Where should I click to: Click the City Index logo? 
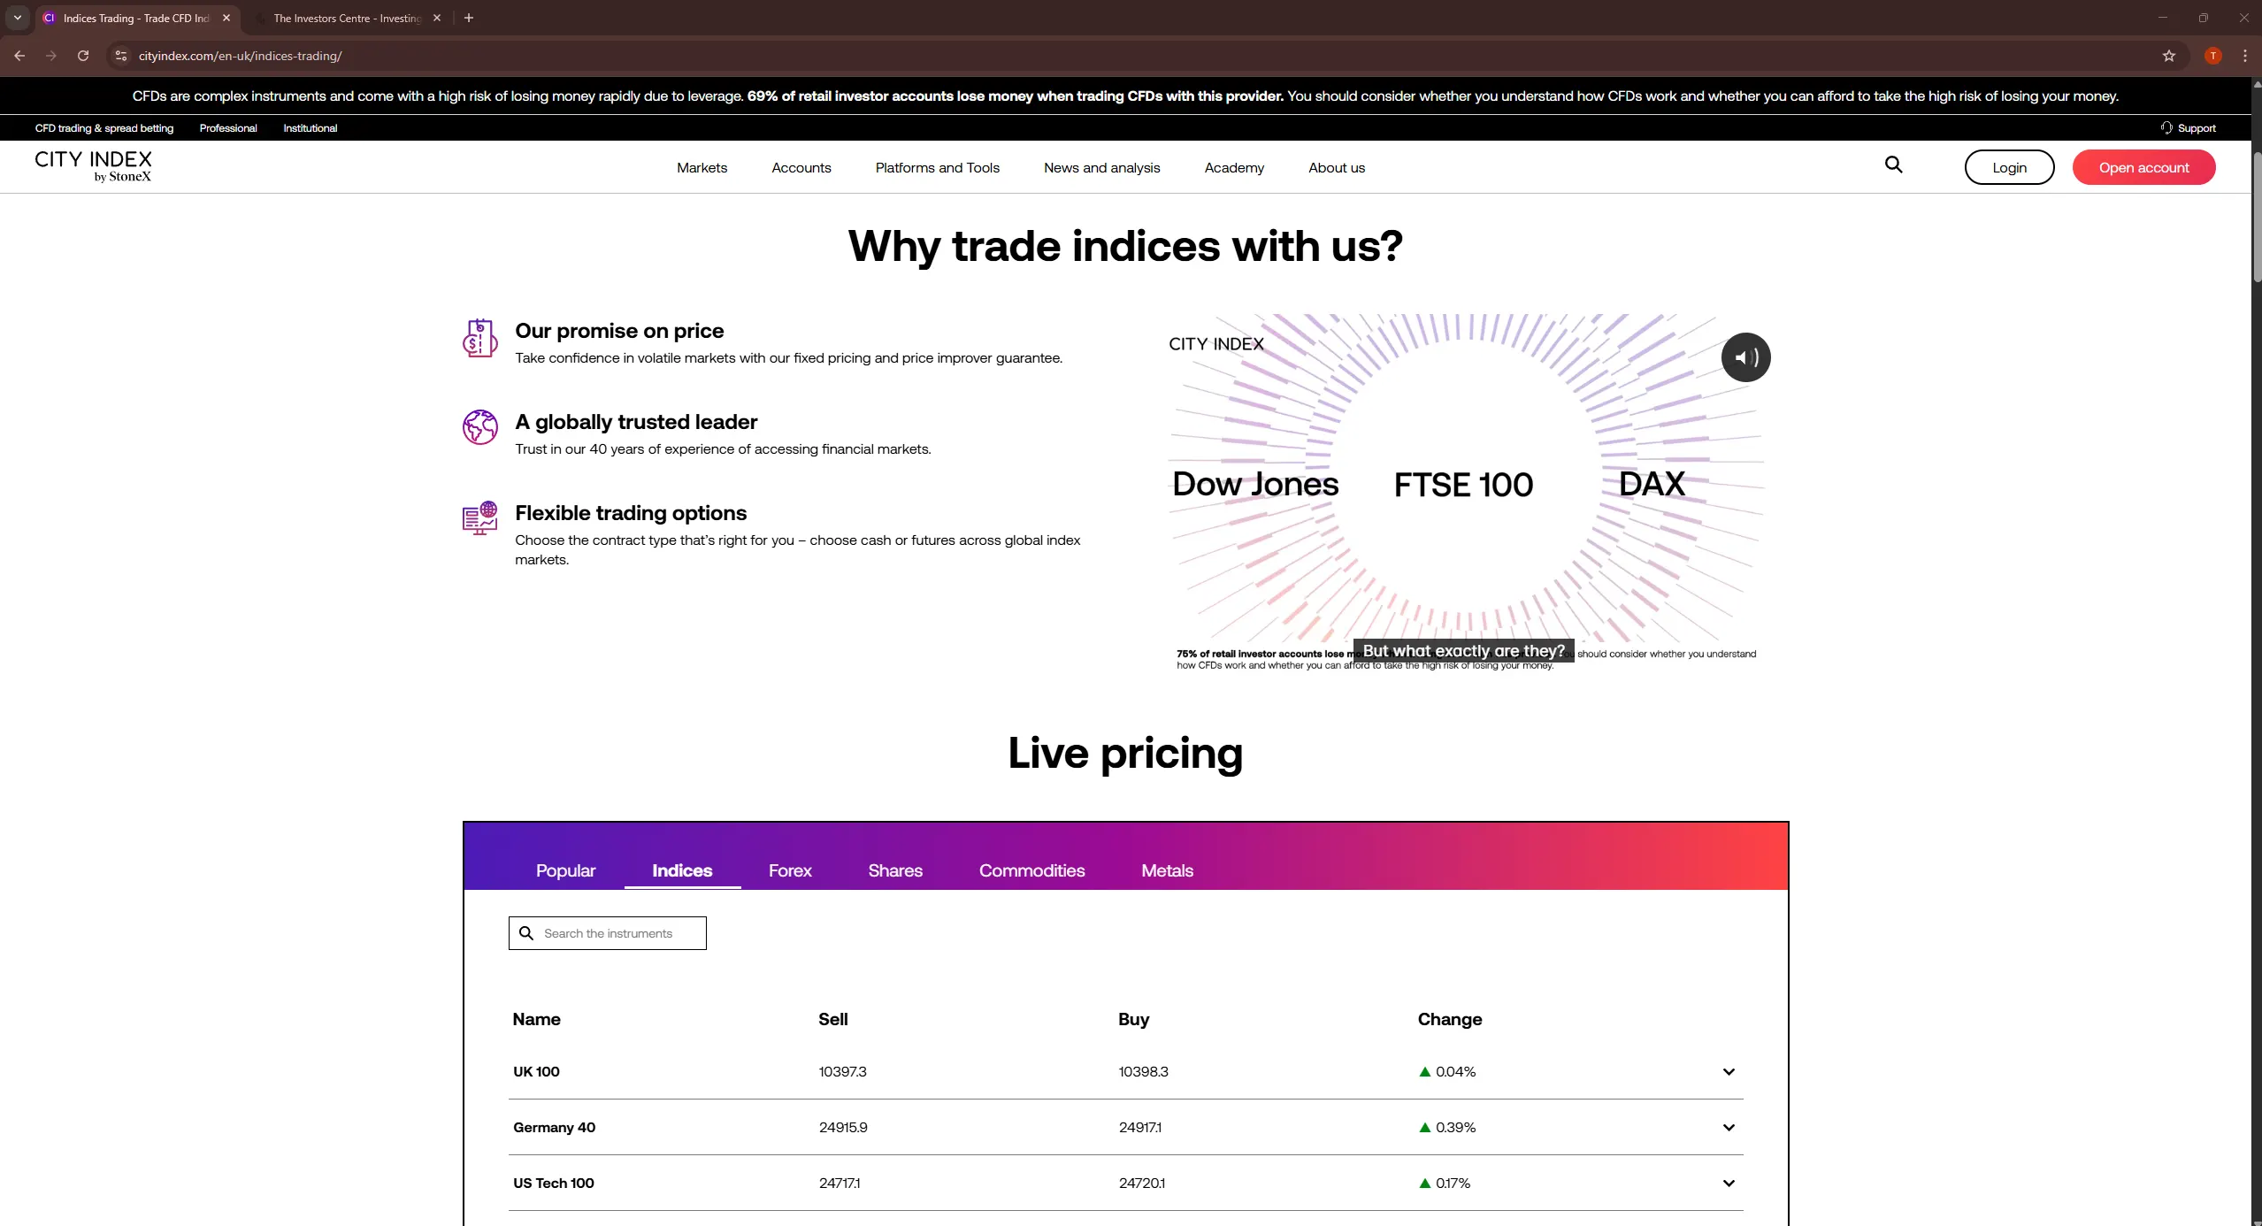pos(94,165)
